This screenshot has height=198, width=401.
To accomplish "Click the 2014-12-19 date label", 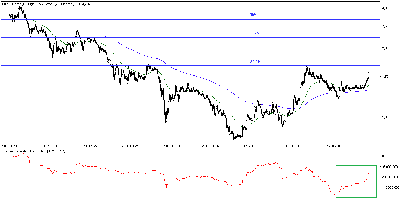I will tap(51, 146).
